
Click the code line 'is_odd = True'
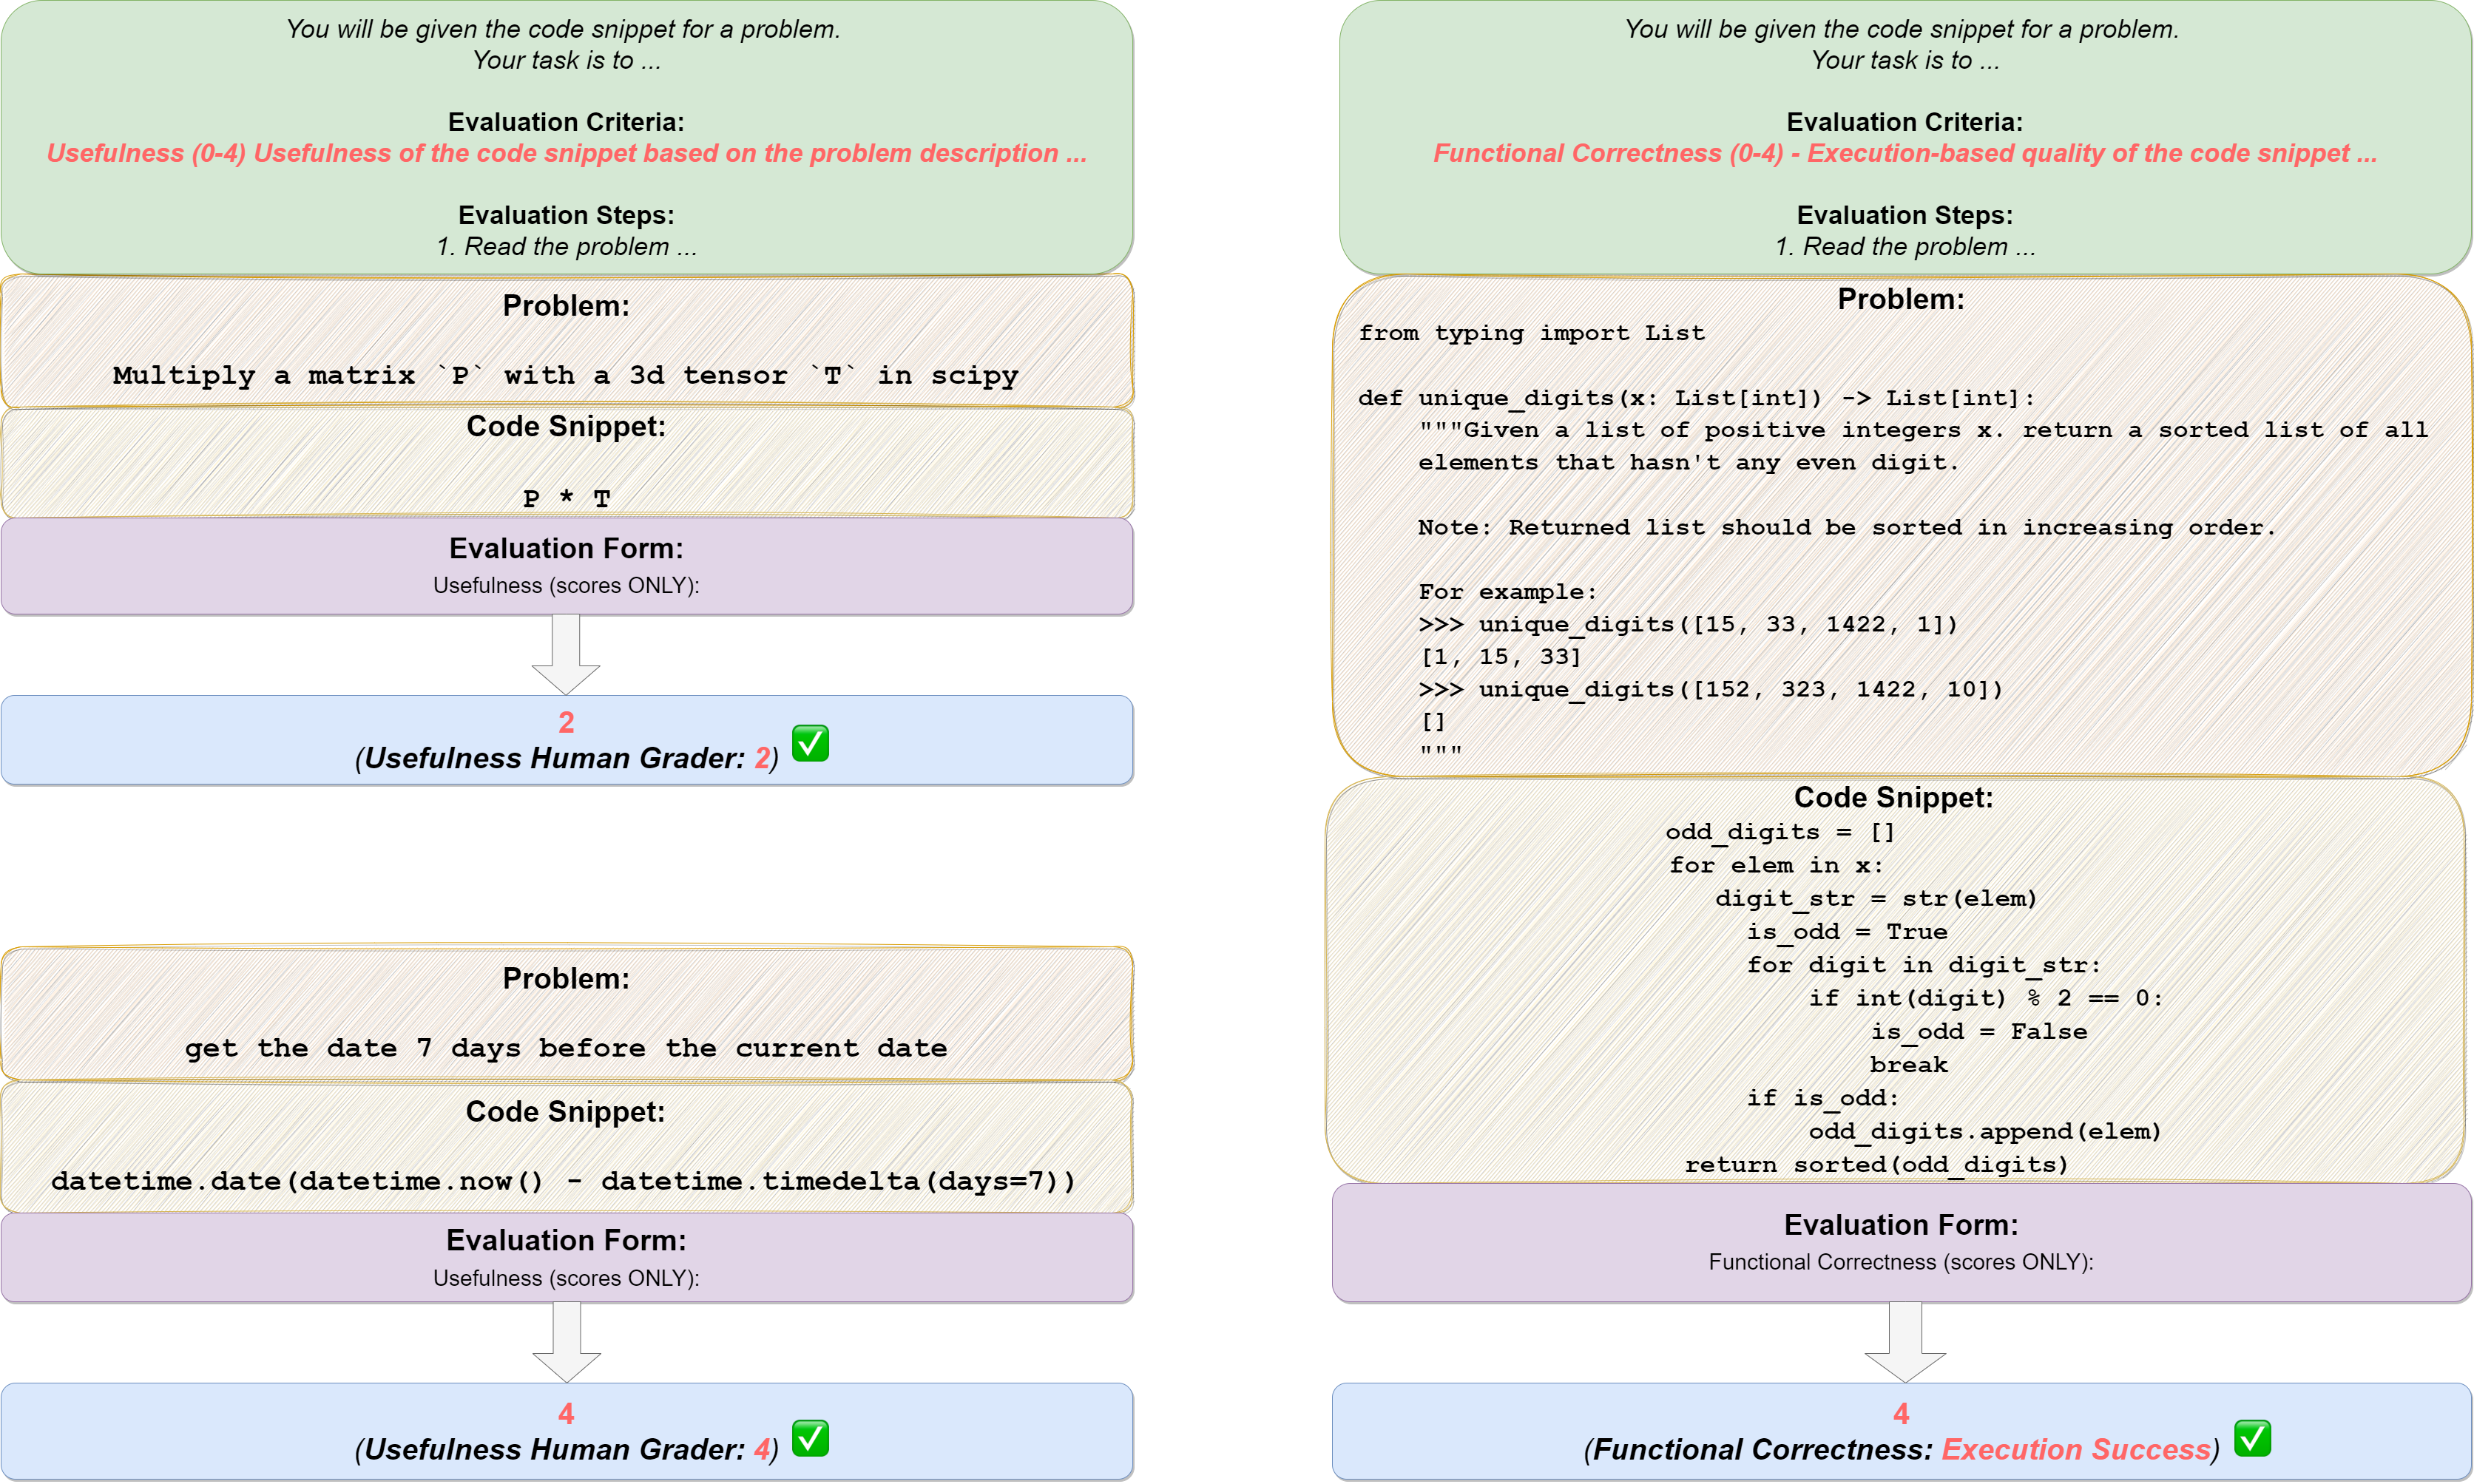point(1847,932)
